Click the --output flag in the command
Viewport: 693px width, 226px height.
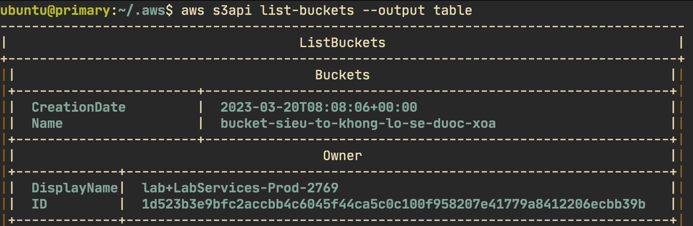tap(394, 10)
